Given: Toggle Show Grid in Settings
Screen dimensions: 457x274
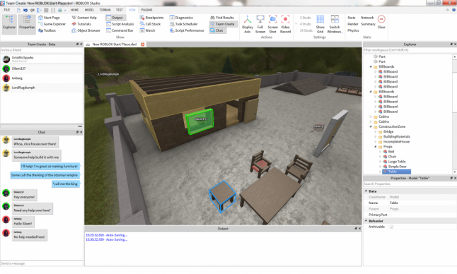Looking at the screenshot, I should click(x=320, y=24).
